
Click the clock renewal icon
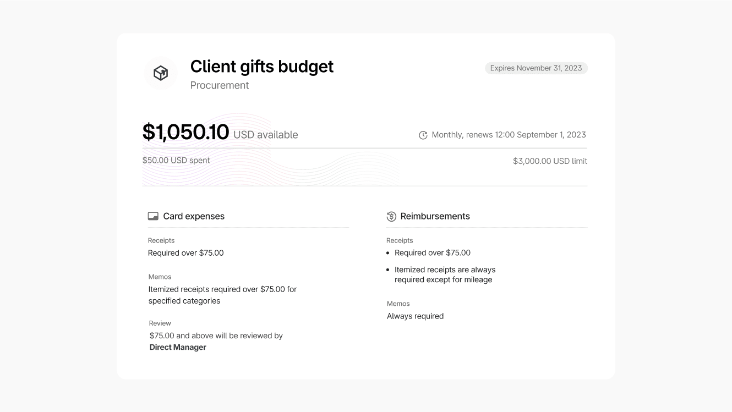tap(423, 135)
